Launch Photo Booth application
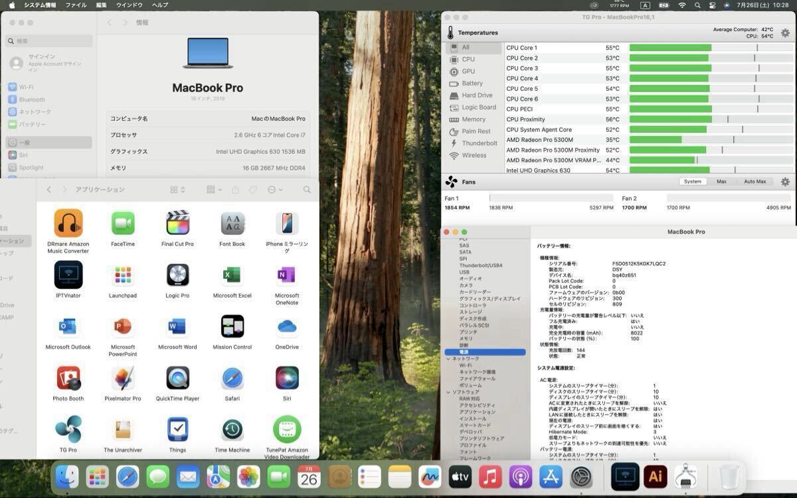Image resolution: width=797 pixels, height=498 pixels. (x=68, y=378)
